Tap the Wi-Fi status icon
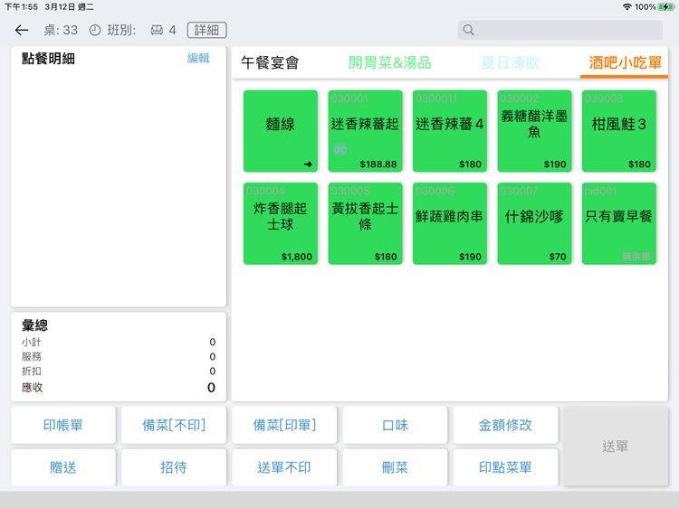 pos(626,7)
